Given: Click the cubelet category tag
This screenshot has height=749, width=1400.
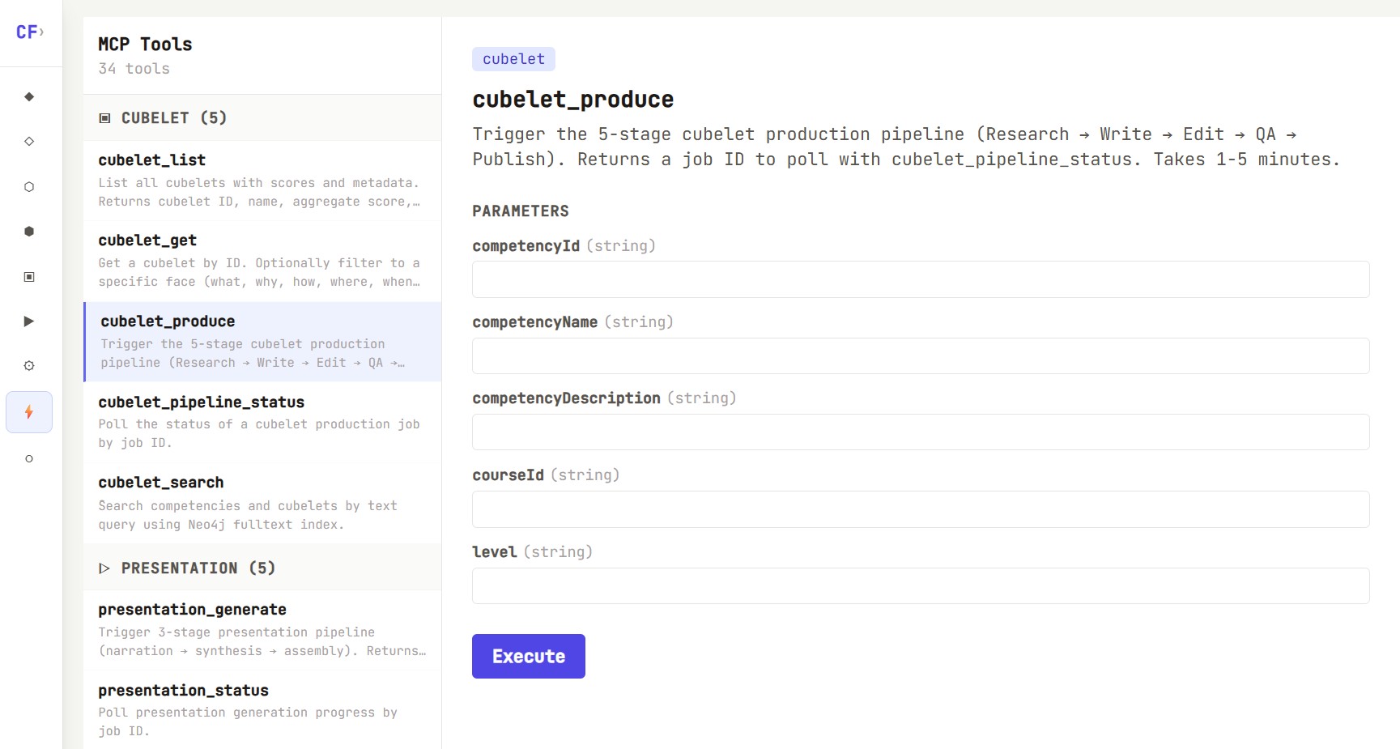Looking at the screenshot, I should tap(513, 59).
